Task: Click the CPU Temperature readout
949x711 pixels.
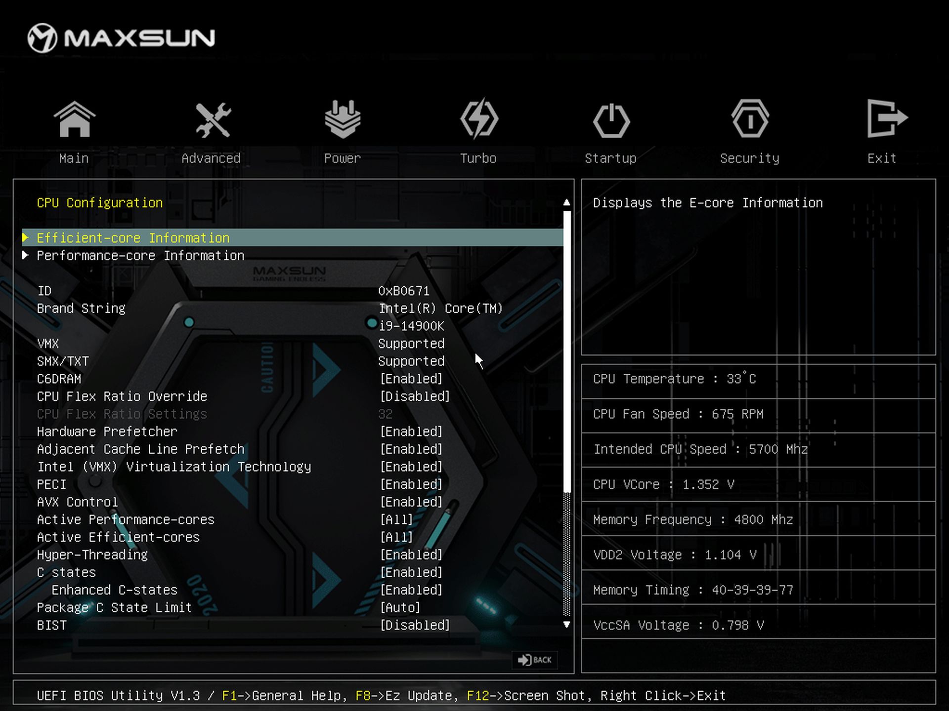Action: (x=675, y=379)
